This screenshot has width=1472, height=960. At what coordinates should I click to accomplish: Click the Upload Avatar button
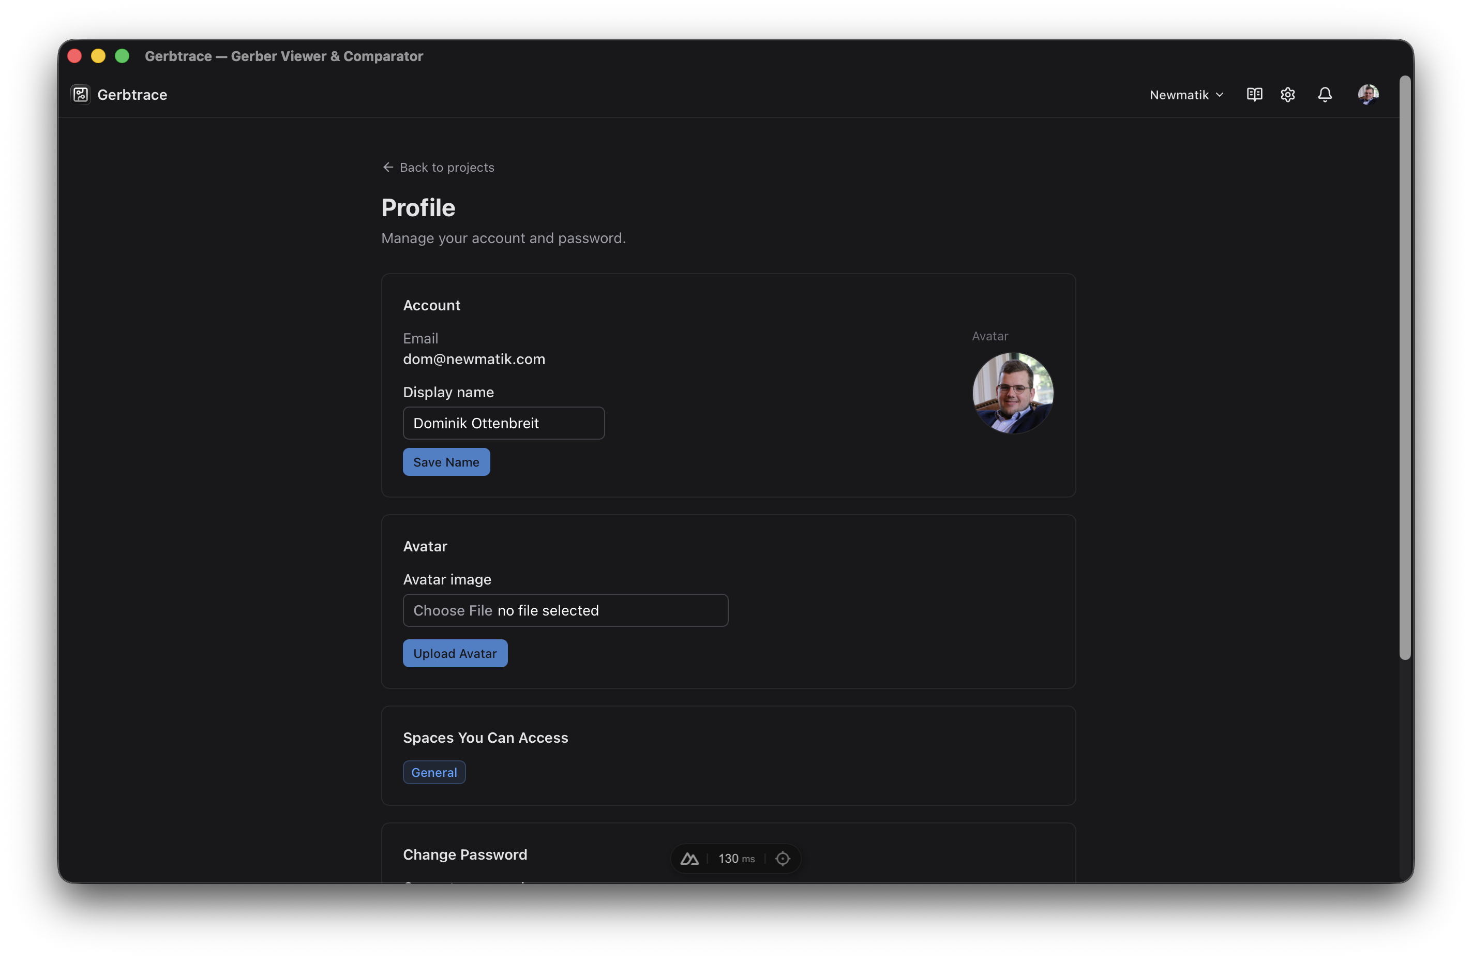tap(455, 653)
